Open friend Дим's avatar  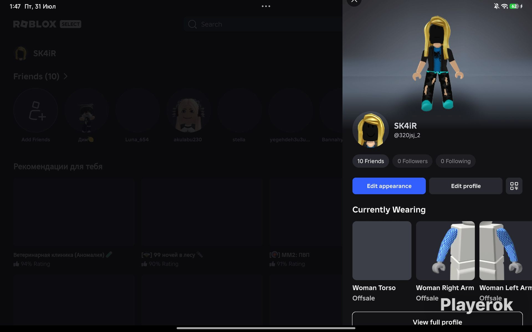tap(86, 111)
